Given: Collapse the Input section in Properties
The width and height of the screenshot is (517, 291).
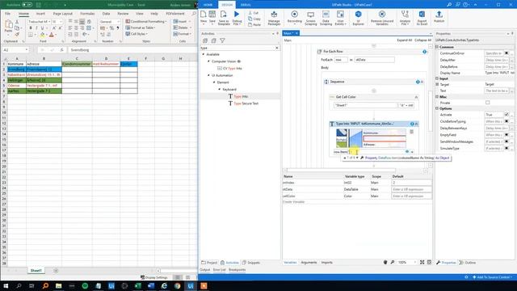Looking at the screenshot, I should click(437, 78).
